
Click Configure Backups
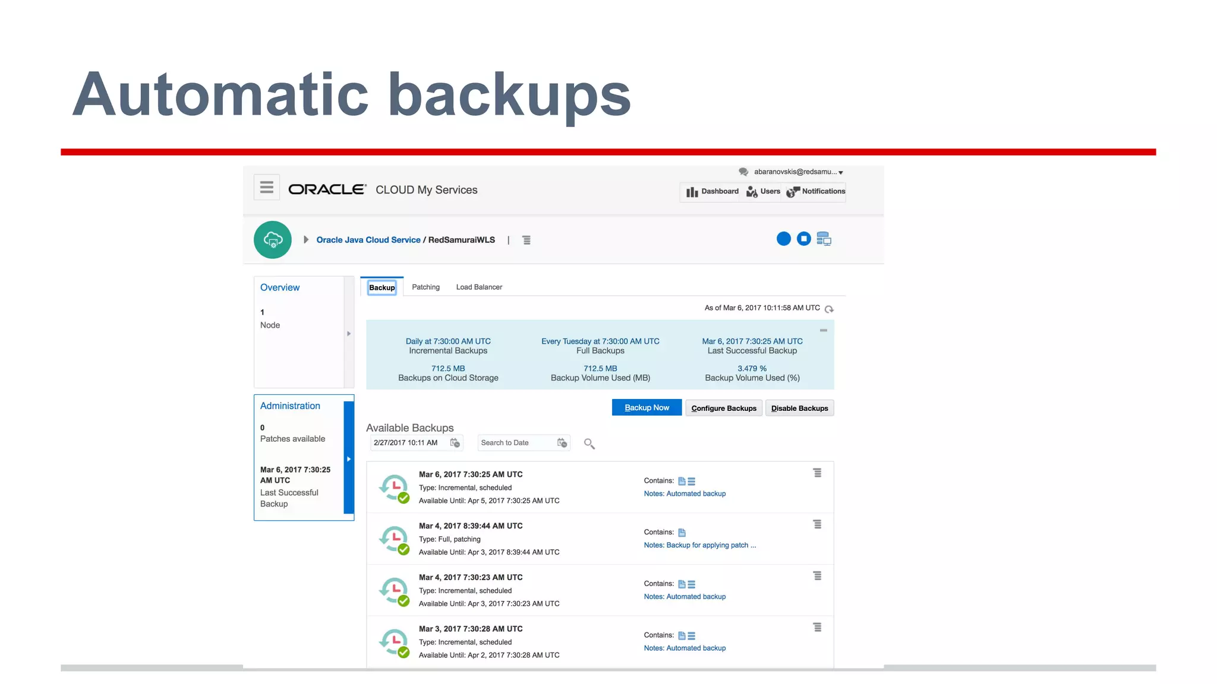724,408
